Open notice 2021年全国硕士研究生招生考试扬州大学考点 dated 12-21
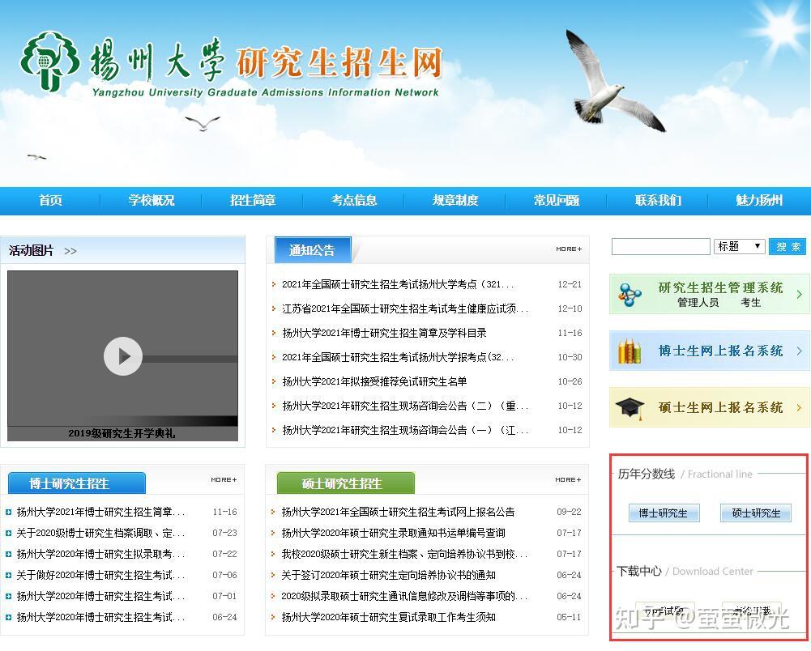 point(398,284)
